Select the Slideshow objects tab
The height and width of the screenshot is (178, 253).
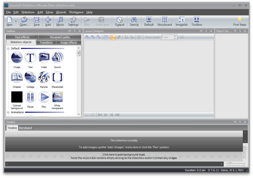pyautogui.click(x=21, y=42)
